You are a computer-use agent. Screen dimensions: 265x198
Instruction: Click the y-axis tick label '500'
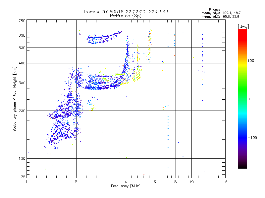click(x=22, y=48)
